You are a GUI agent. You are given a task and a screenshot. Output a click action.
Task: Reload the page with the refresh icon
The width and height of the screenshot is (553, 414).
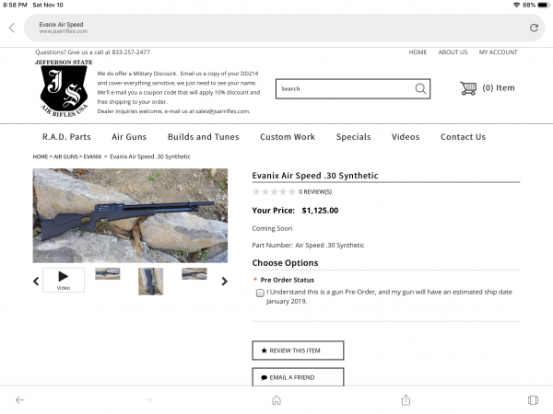534,28
